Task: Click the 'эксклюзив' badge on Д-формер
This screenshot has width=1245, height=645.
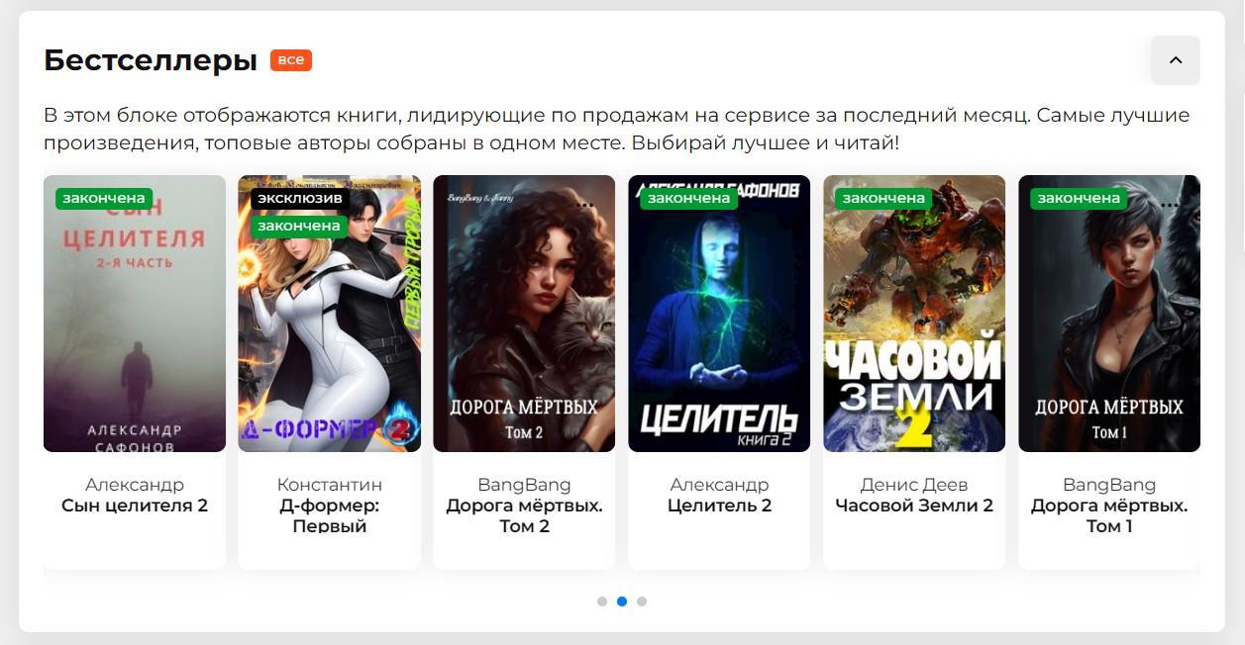Action: pos(300,199)
